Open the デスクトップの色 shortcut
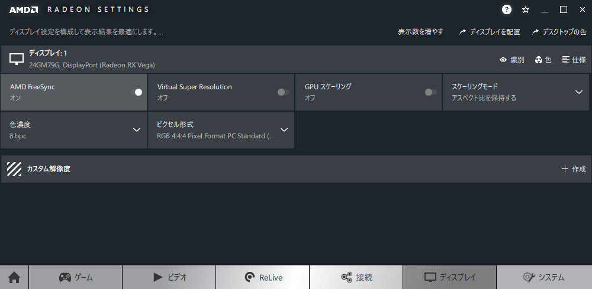592x289 pixels. (x=559, y=32)
